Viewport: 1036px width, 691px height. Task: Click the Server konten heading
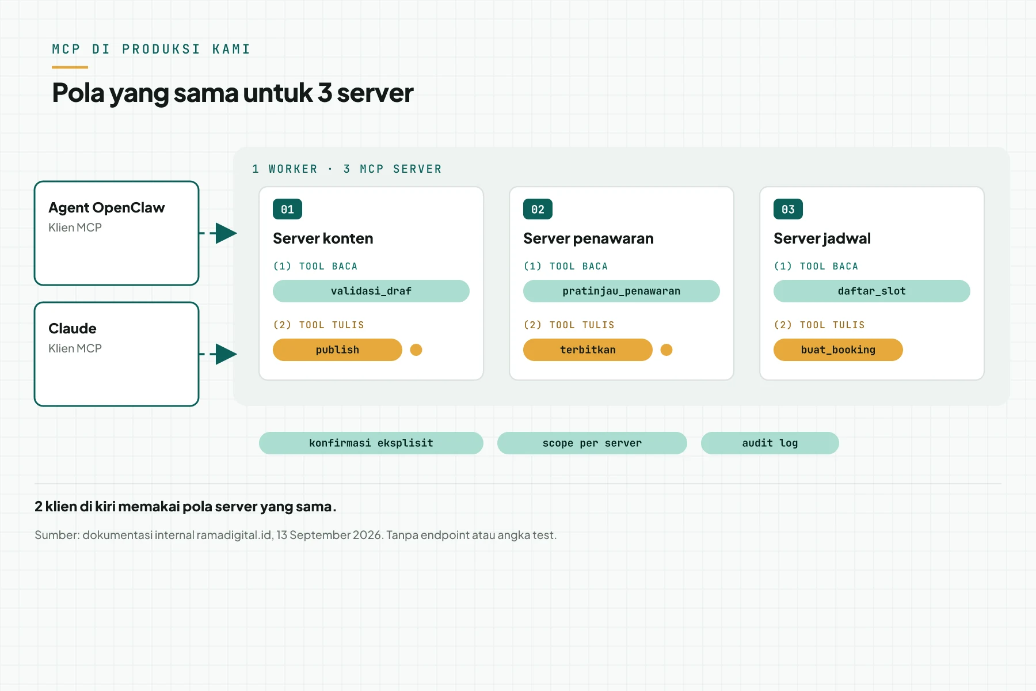tap(323, 238)
